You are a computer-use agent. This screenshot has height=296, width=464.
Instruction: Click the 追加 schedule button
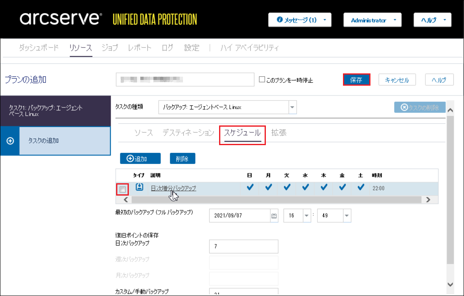tap(140, 159)
